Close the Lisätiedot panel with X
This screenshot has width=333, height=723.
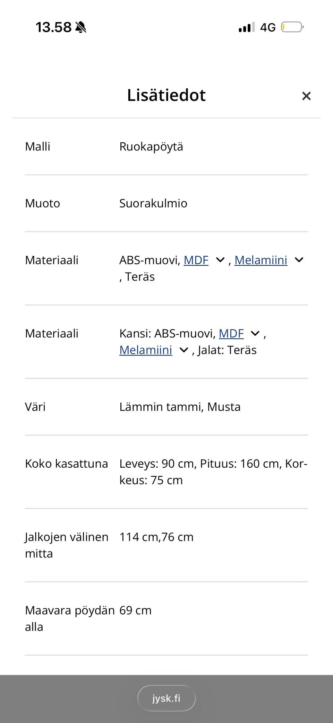click(306, 96)
